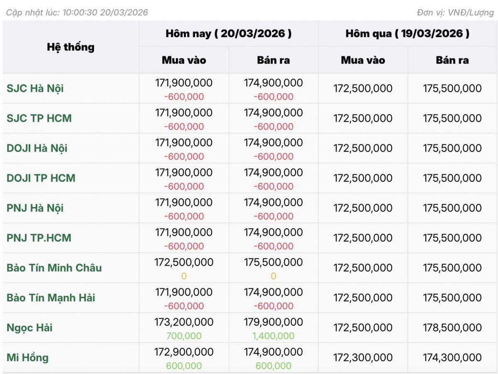Open the DOJI Hà Nội system link
This screenshot has width=498, height=374.
(x=37, y=148)
